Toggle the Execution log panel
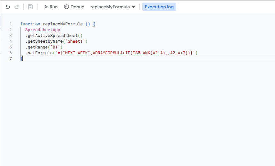Screen dimensions: 275x166 pos(159,7)
